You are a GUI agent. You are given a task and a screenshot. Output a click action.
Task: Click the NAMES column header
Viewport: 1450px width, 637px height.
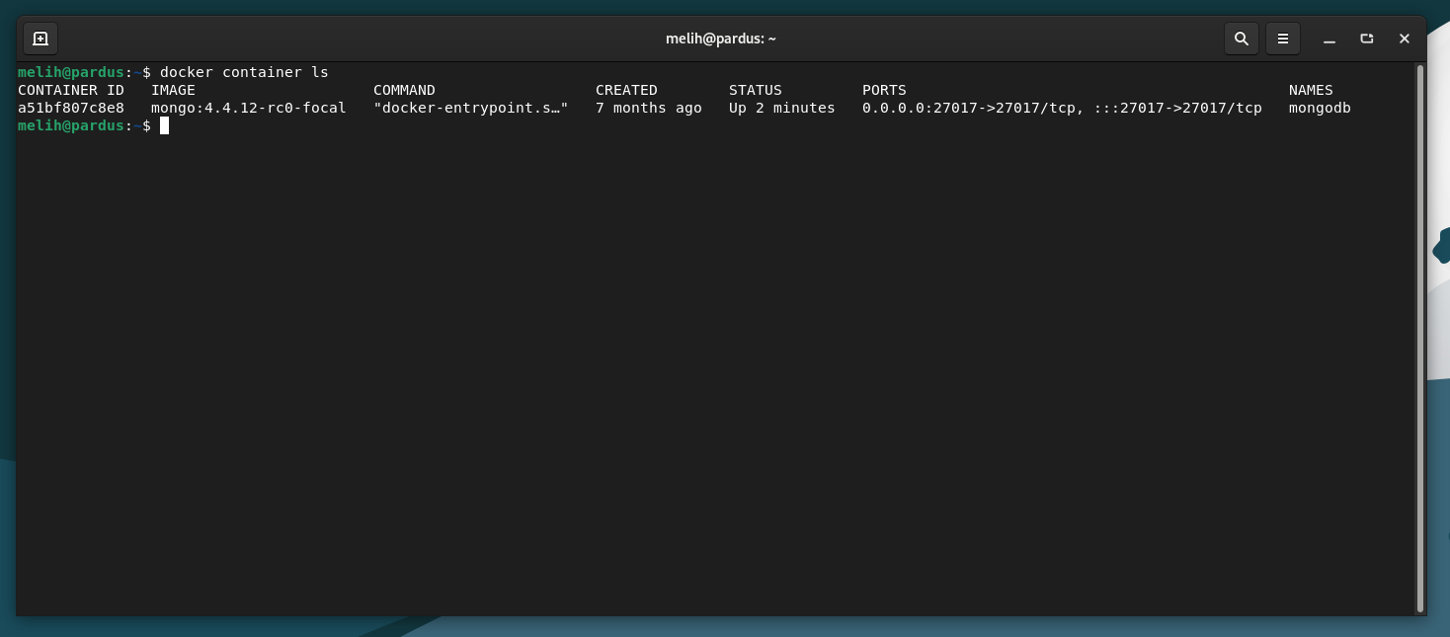(1311, 90)
